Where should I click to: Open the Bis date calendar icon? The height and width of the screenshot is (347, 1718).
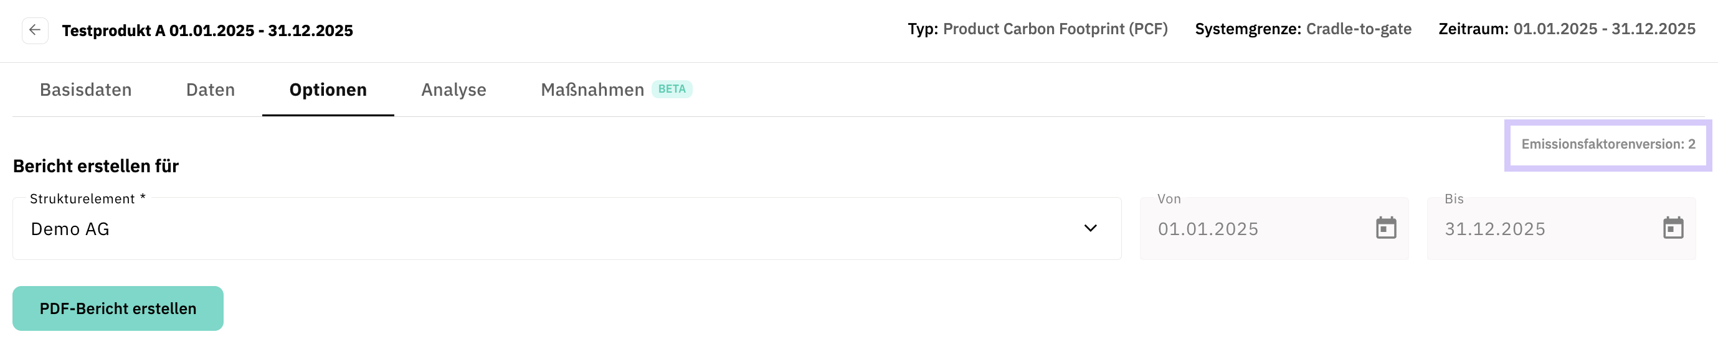coord(1672,228)
